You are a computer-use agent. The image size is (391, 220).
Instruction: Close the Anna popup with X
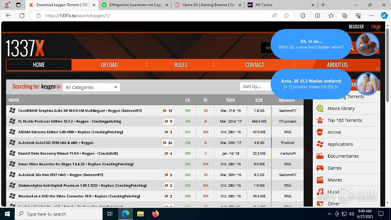pos(378,69)
